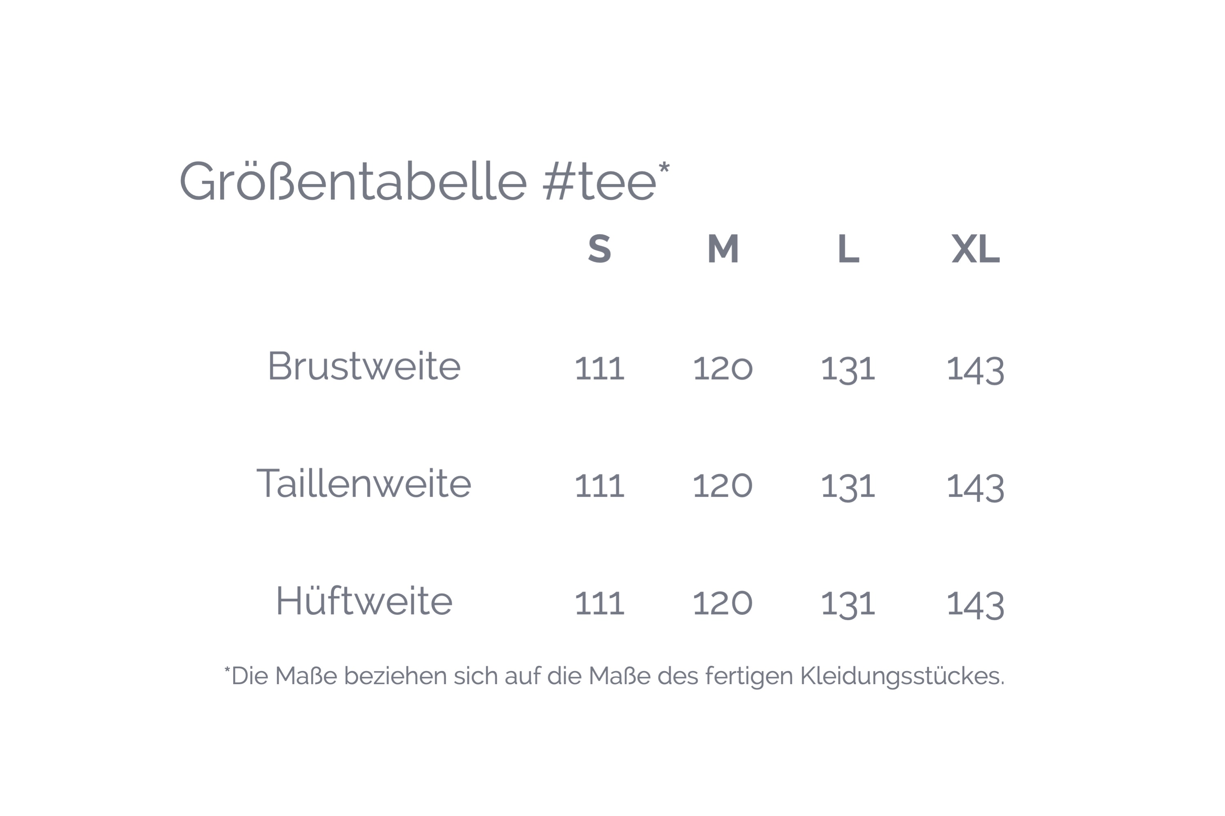Screen dimensions: 1225x816
Task: Click the L size column header
Action: tap(848, 249)
